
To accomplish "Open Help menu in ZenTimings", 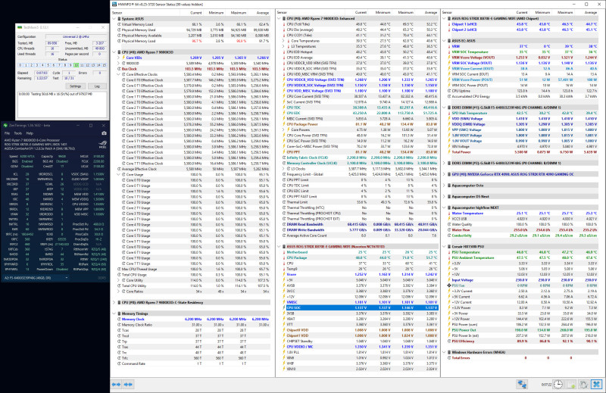I will 30,133.
